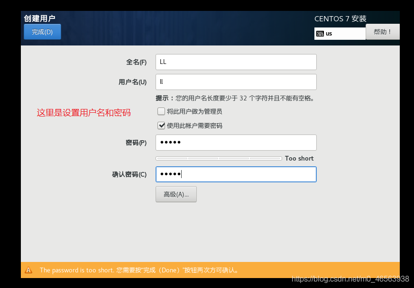This screenshot has width=414, height=288.
Task: Select the US keyboard indicator button
Action: (340, 33)
